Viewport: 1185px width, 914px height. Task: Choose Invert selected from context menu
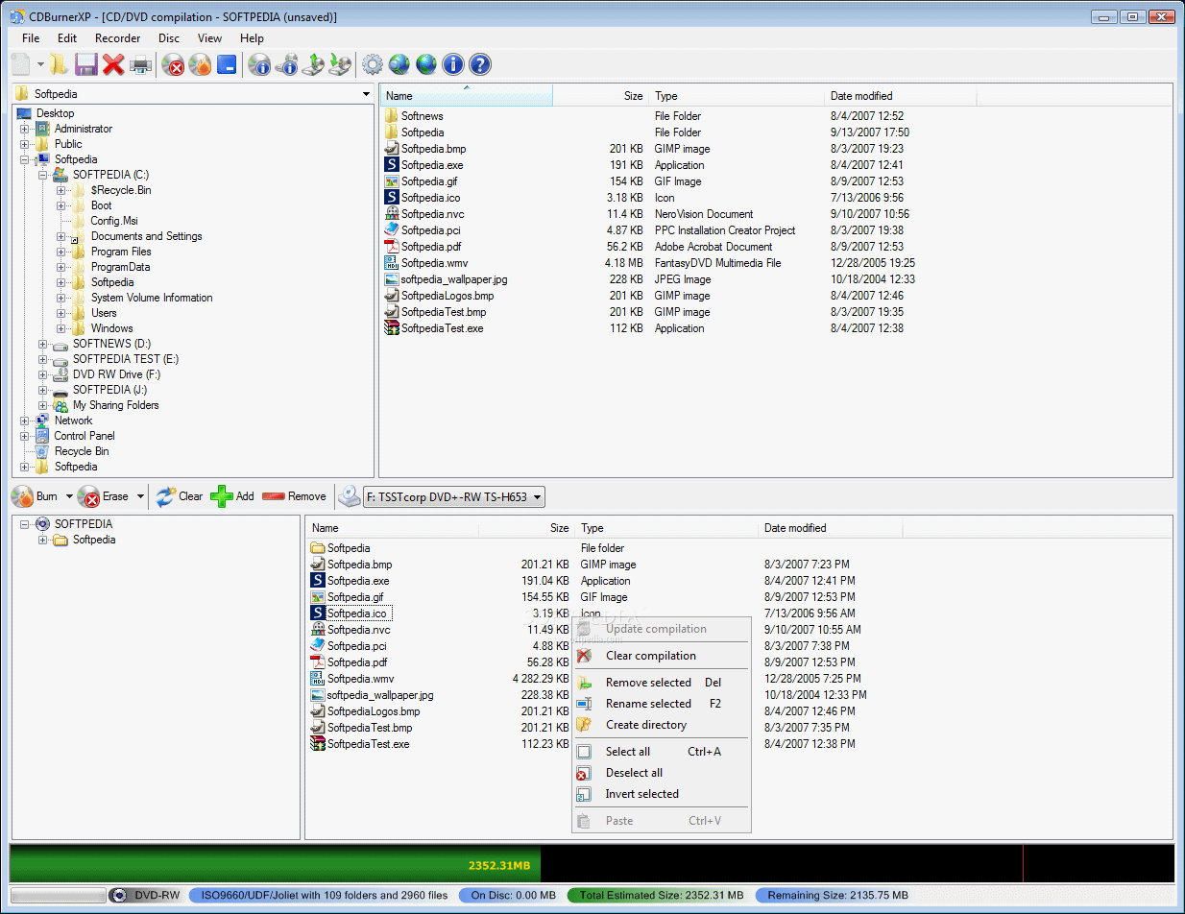(661, 794)
